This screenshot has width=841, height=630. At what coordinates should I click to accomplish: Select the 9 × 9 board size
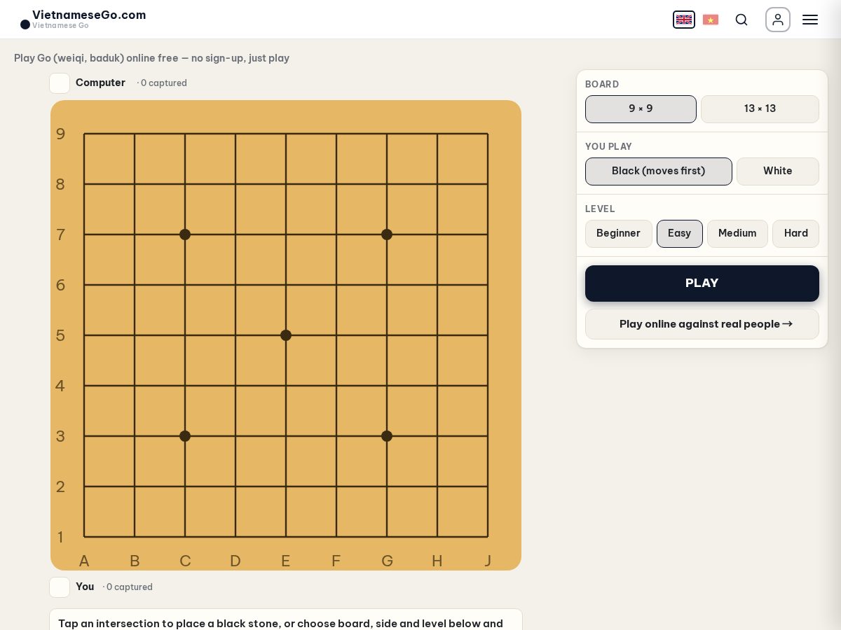pyautogui.click(x=641, y=109)
